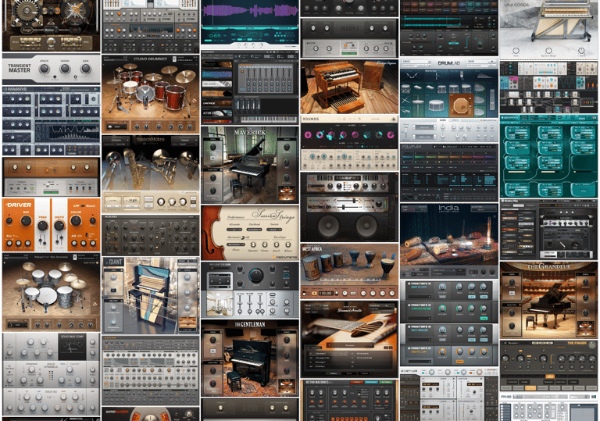This screenshot has height=421, width=600.
Task: Select the Rammfire amp thumbnail
Action: tap(349, 207)
